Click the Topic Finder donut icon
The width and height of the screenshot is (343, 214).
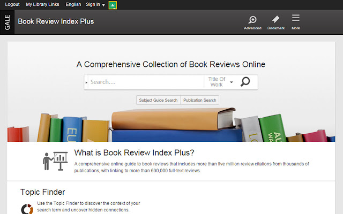[x=27, y=209]
